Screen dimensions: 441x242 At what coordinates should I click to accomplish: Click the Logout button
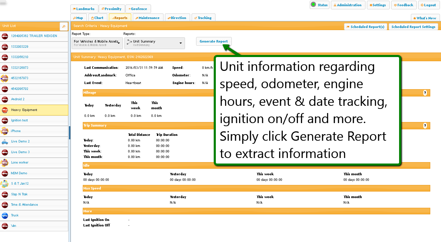point(429,5)
